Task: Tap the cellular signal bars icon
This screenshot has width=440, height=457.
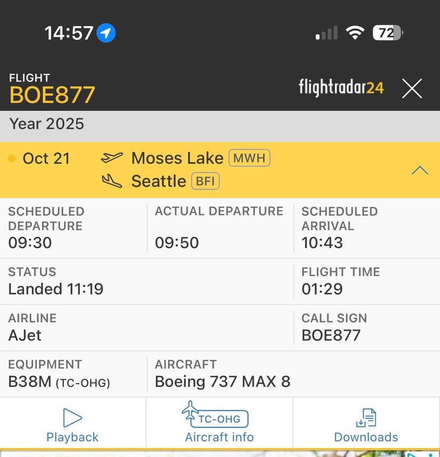Action: pos(327,34)
